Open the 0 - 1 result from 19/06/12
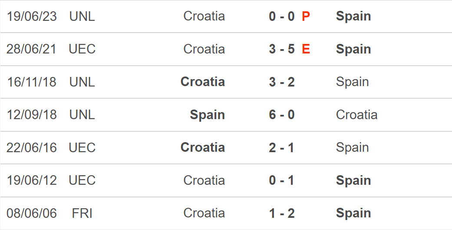 tap(282, 180)
